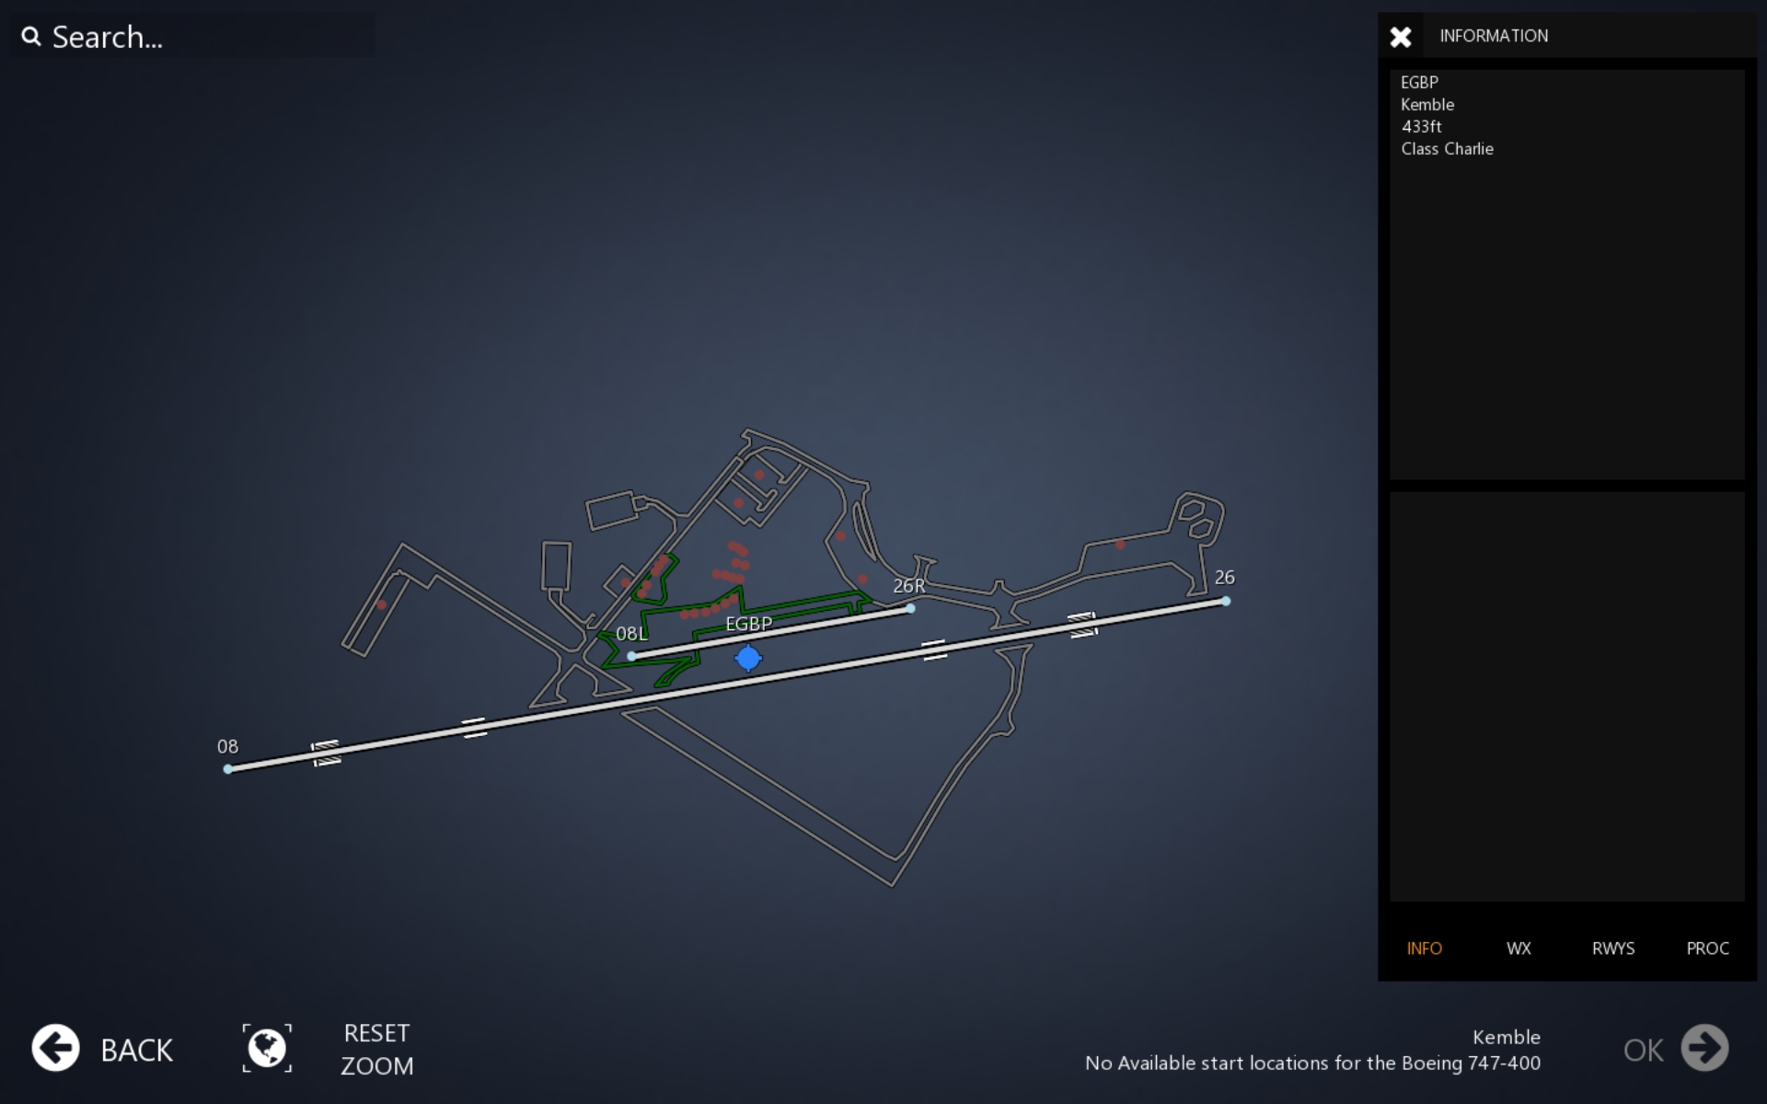Open the PROC tab

click(1707, 949)
